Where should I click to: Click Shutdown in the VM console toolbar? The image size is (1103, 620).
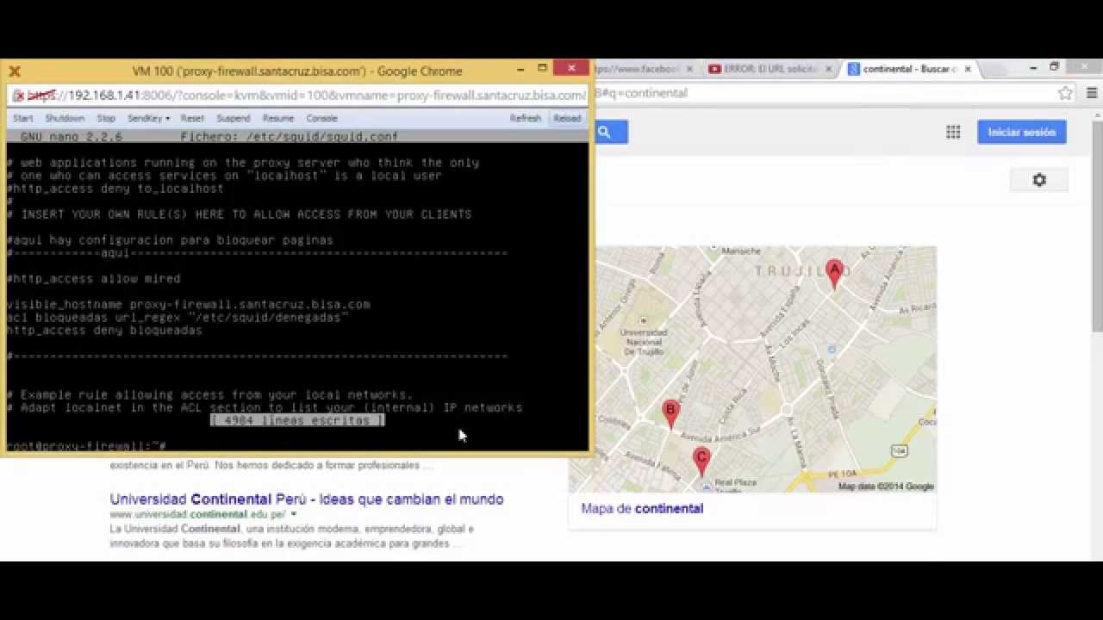(x=65, y=118)
